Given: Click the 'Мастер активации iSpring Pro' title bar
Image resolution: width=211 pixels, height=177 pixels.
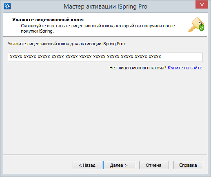Looking at the screenshot, I should tap(105, 7).
